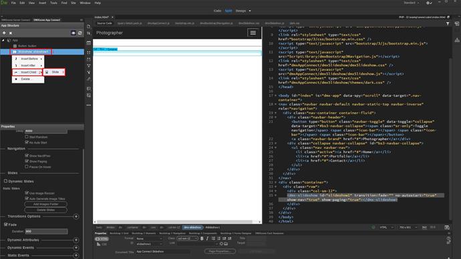Expand Static Events plus button
Image resolution: width=461 pixels, height=259 pixels.
[x=76, y=255]
